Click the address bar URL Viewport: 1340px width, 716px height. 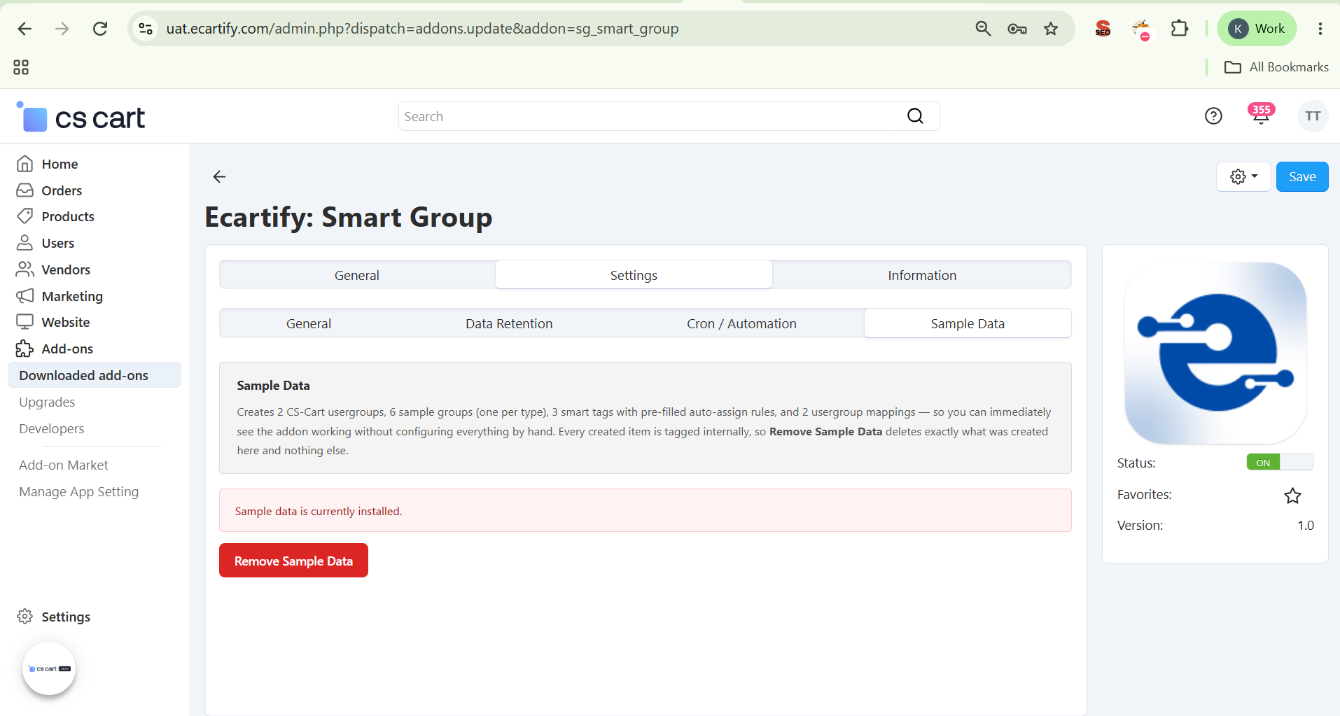point(422,29)
